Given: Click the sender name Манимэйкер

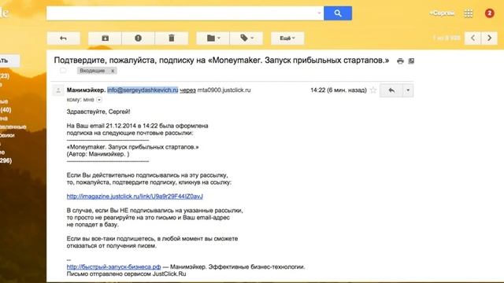Looking at the screenshot, I should tap(86, 90).
